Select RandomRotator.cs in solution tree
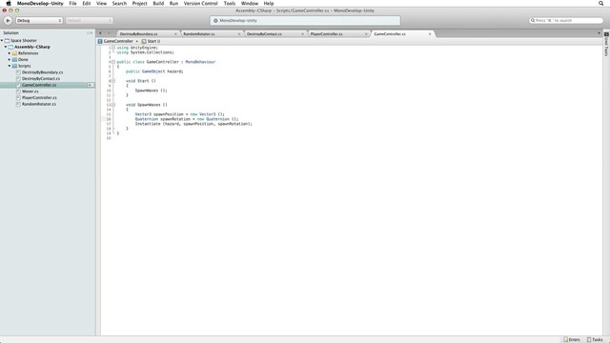This screenshot has height=343, width=610. click(39, 104)
